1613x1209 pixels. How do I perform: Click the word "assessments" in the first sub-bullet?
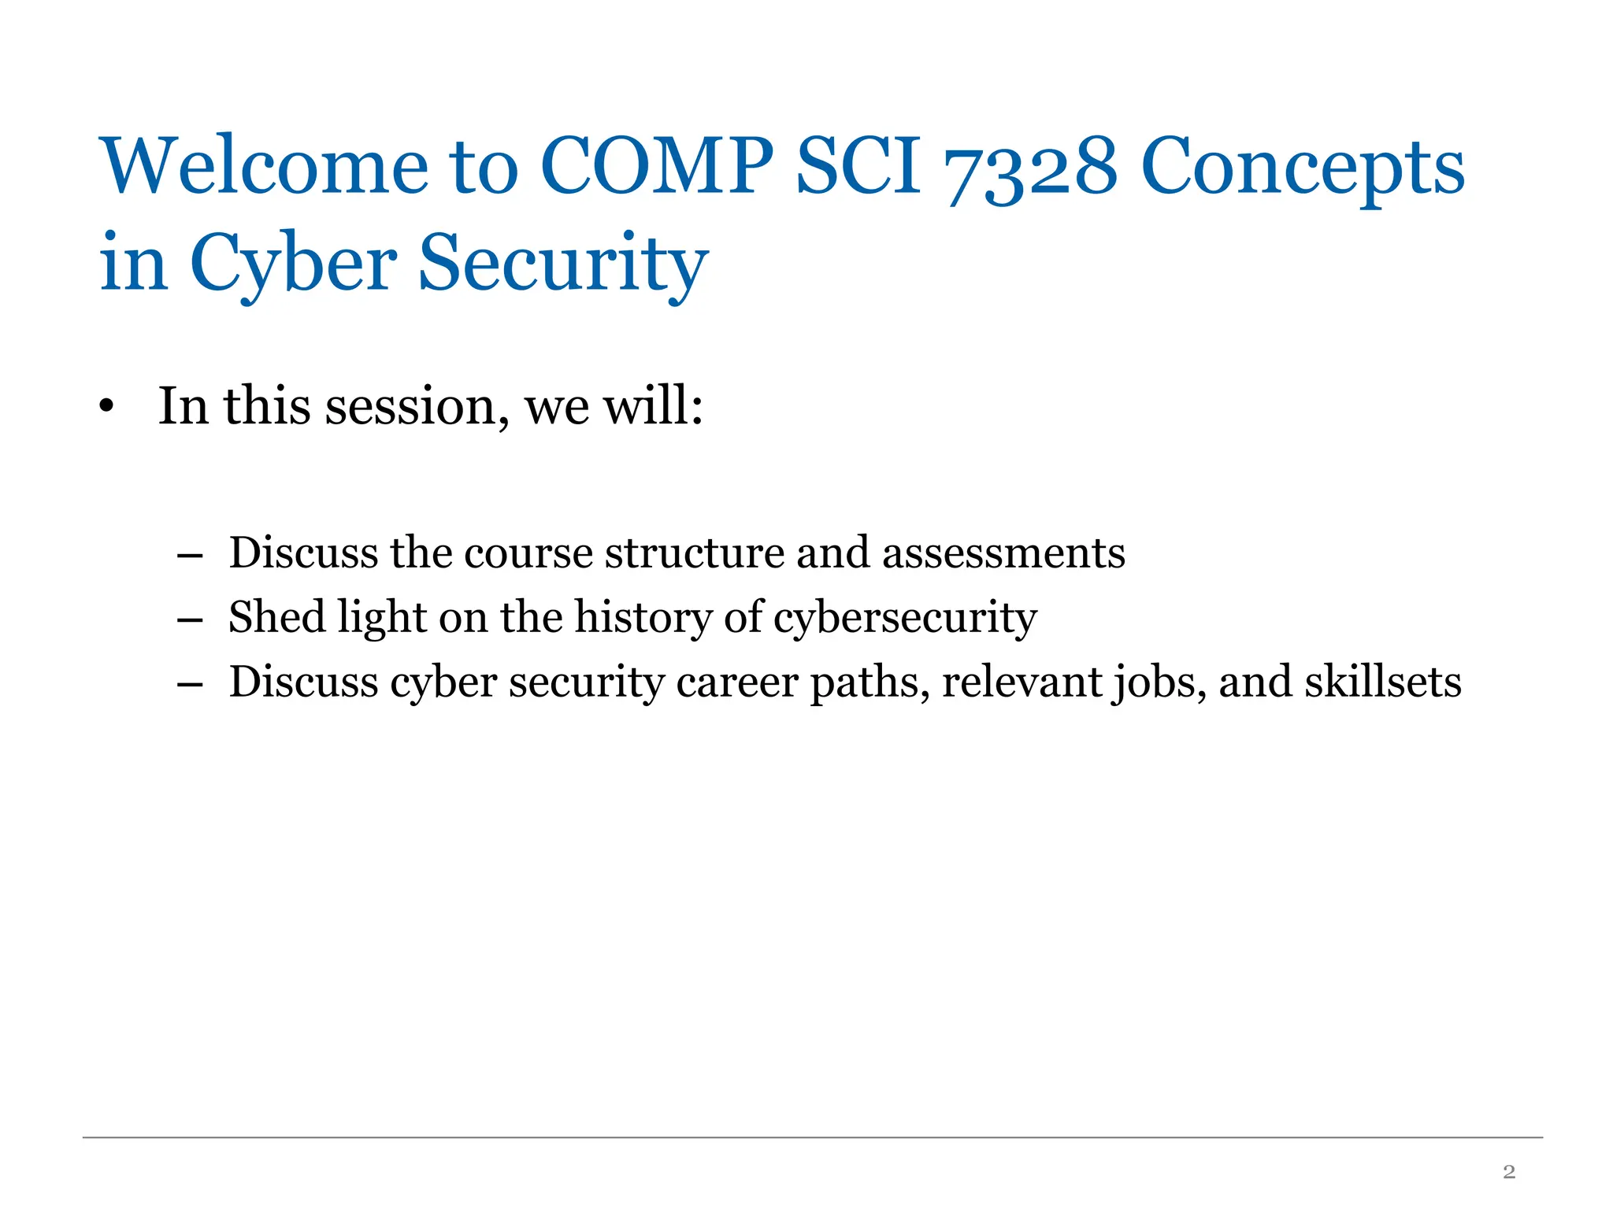(x=1003, y=554)
